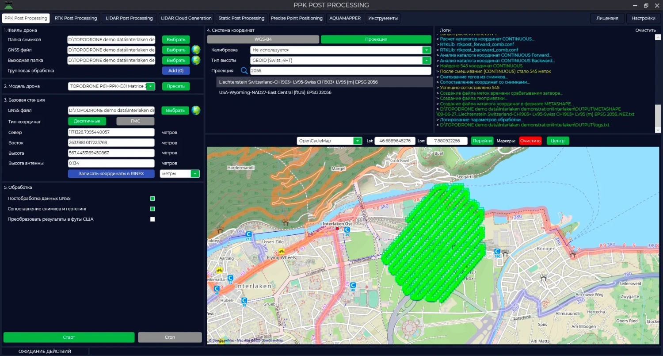
Task: Click the Interlaken Ost station marker on map
Action: point(337,229)
